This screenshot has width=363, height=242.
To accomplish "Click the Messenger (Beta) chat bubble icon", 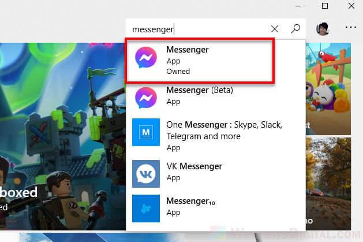I will 146,98.
